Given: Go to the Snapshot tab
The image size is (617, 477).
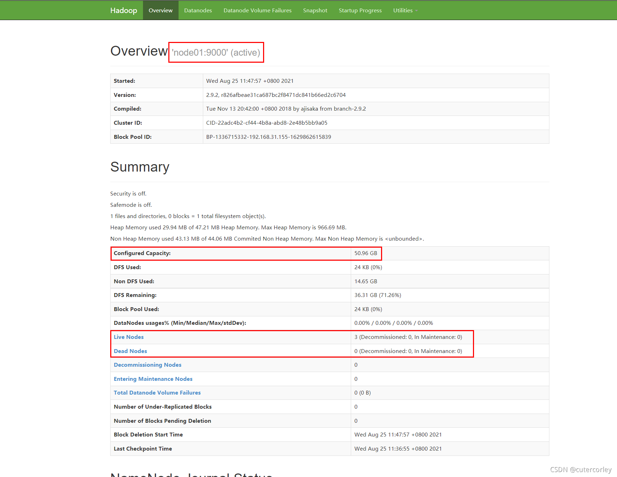Looking at the screenshot, I should pos(315,10).
